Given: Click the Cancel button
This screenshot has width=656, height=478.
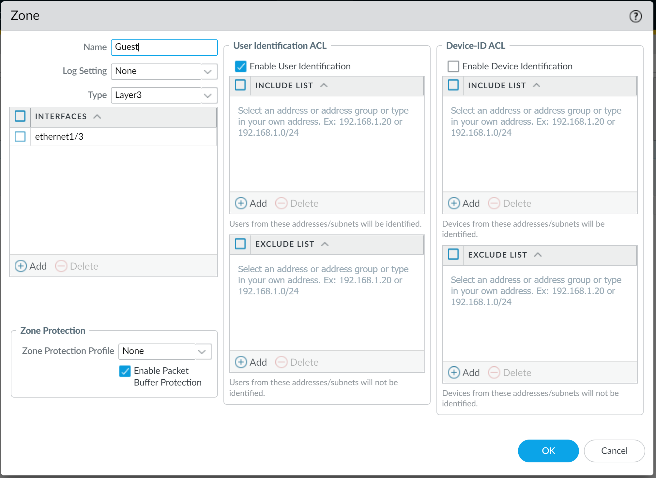Looking at the screenshot, I should (x=614, y=451).
